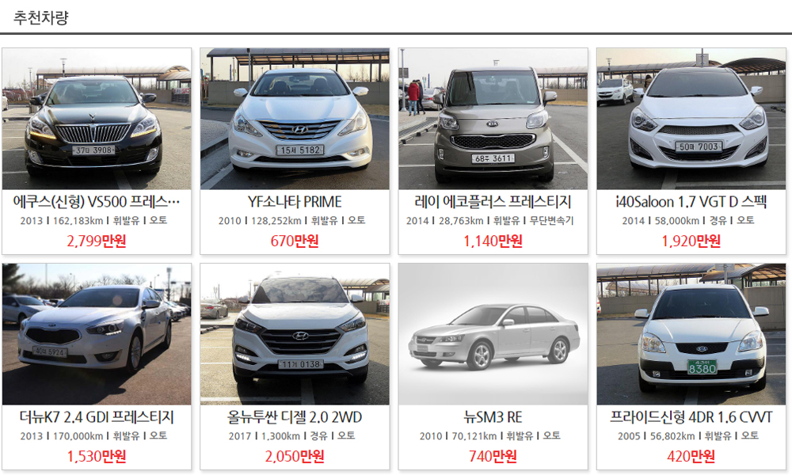
Task: Click the 추천차량 section heading
Action: point(41,17)
